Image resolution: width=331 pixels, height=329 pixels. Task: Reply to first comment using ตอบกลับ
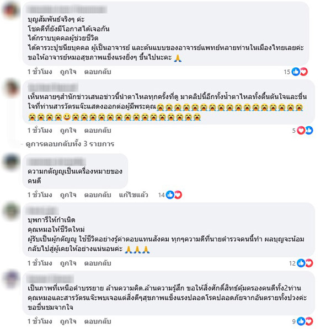coord(98,72)
